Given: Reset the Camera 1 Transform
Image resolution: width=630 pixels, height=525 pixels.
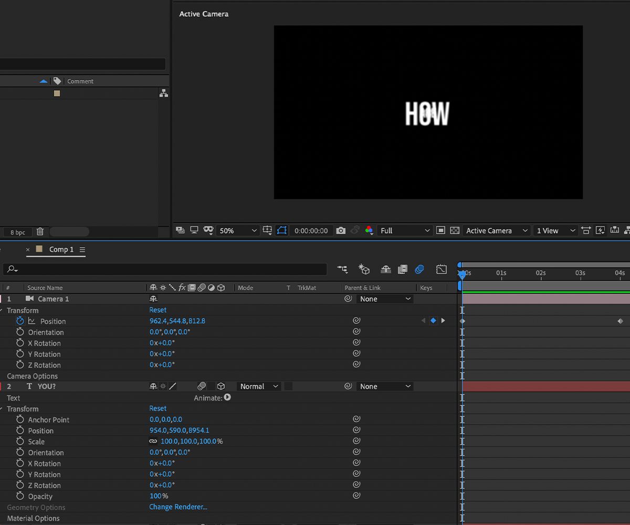Looking at the screenshot, I should (157, 310).
